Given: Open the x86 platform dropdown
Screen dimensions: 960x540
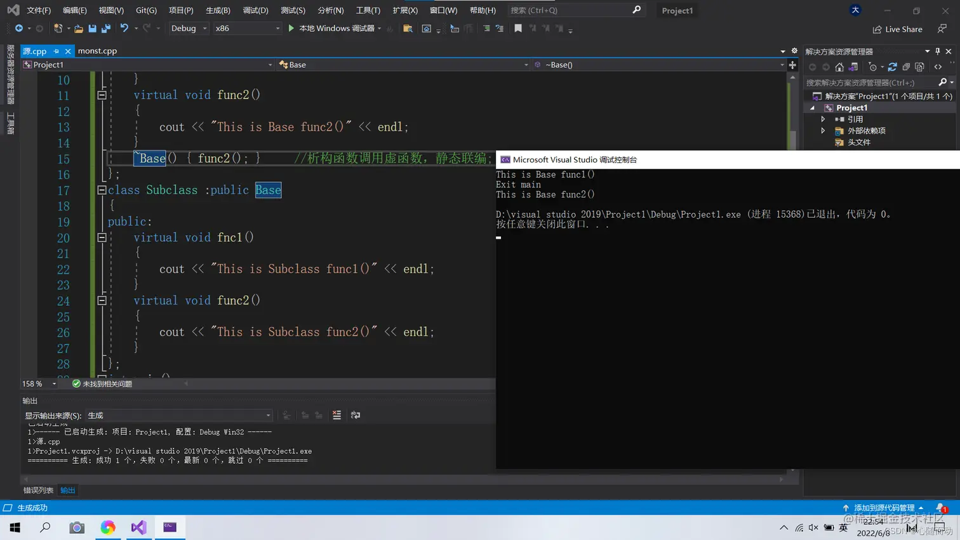Looking at the screenshot, I should pos(247,29).
